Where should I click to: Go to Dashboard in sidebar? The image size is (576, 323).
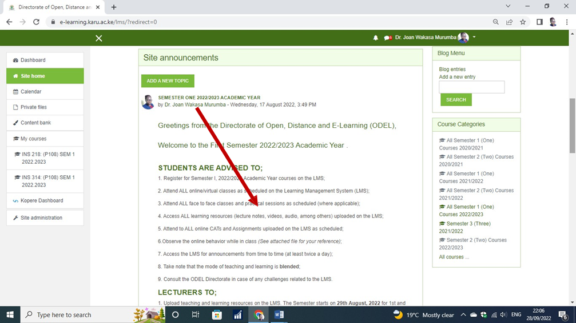(45, 60)
